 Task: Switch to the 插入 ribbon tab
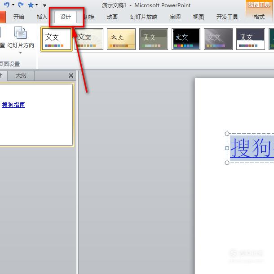point(42,17)
